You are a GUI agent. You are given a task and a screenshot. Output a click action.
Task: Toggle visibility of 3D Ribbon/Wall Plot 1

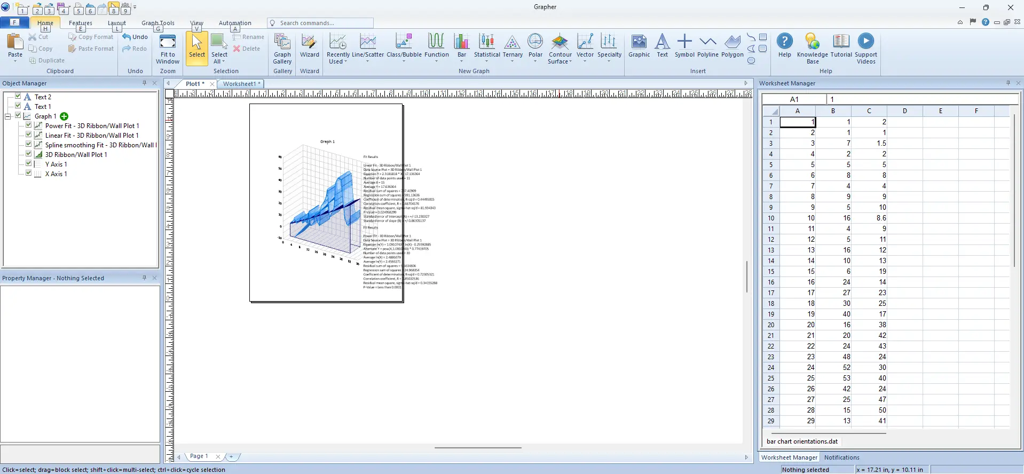click(x=28, y=154)
